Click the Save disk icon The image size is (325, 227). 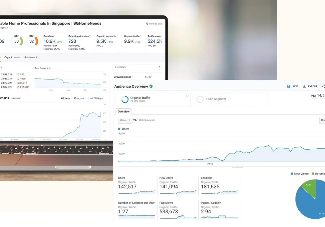289,86
